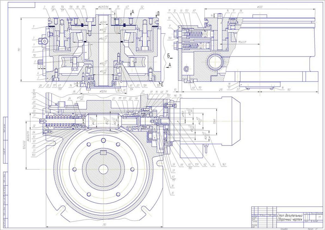
Task: Select the marker letter Е near base
Action: [162, 84]
